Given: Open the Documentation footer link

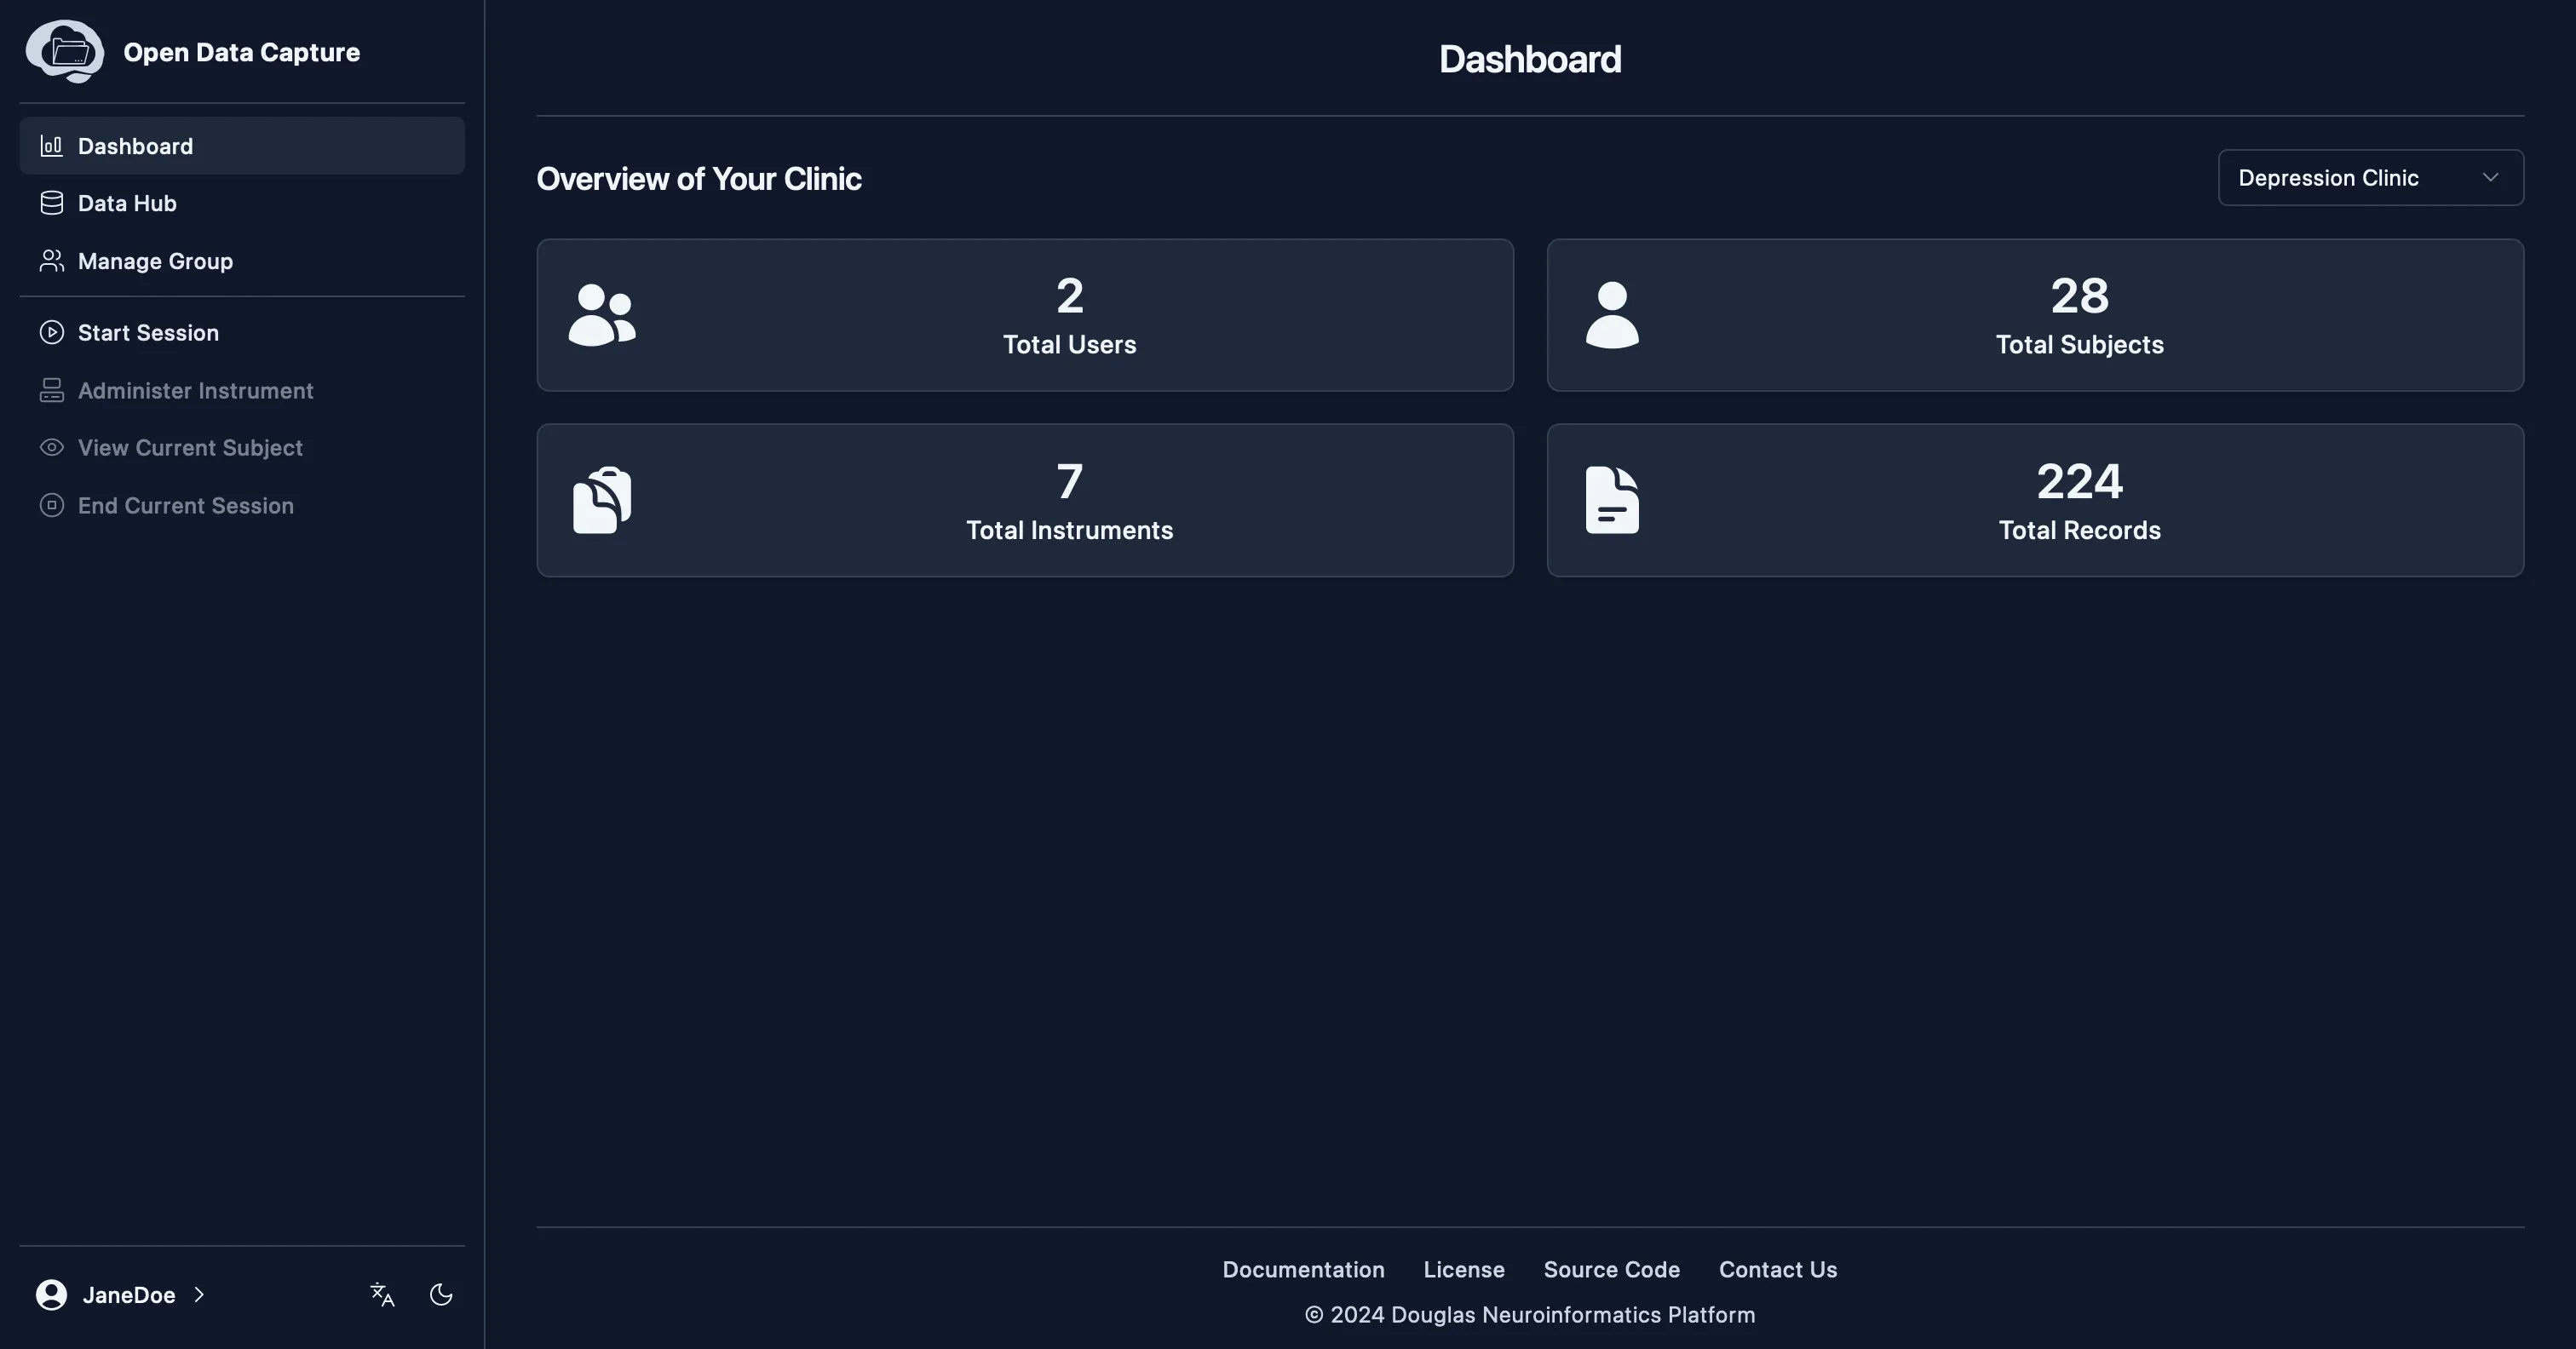Looking at the screenshot, I should click(x=1303, y=1269).
